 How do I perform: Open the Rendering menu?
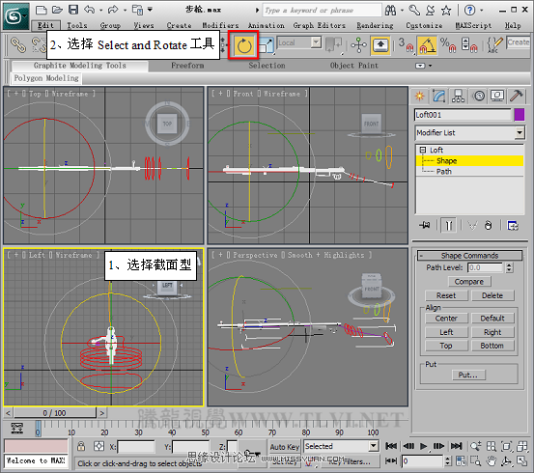[375, 25]
